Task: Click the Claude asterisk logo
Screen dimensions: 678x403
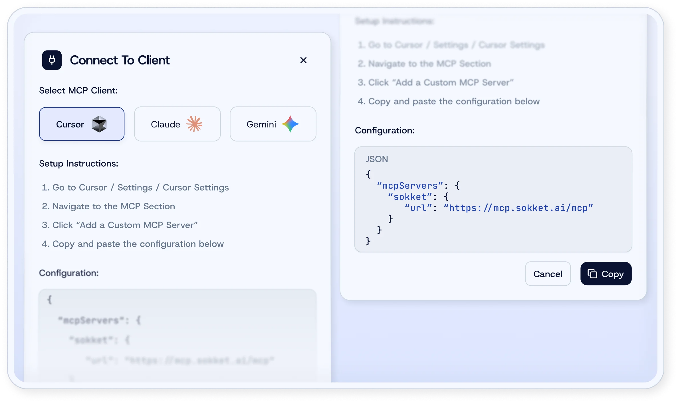Action: (195, 124)
